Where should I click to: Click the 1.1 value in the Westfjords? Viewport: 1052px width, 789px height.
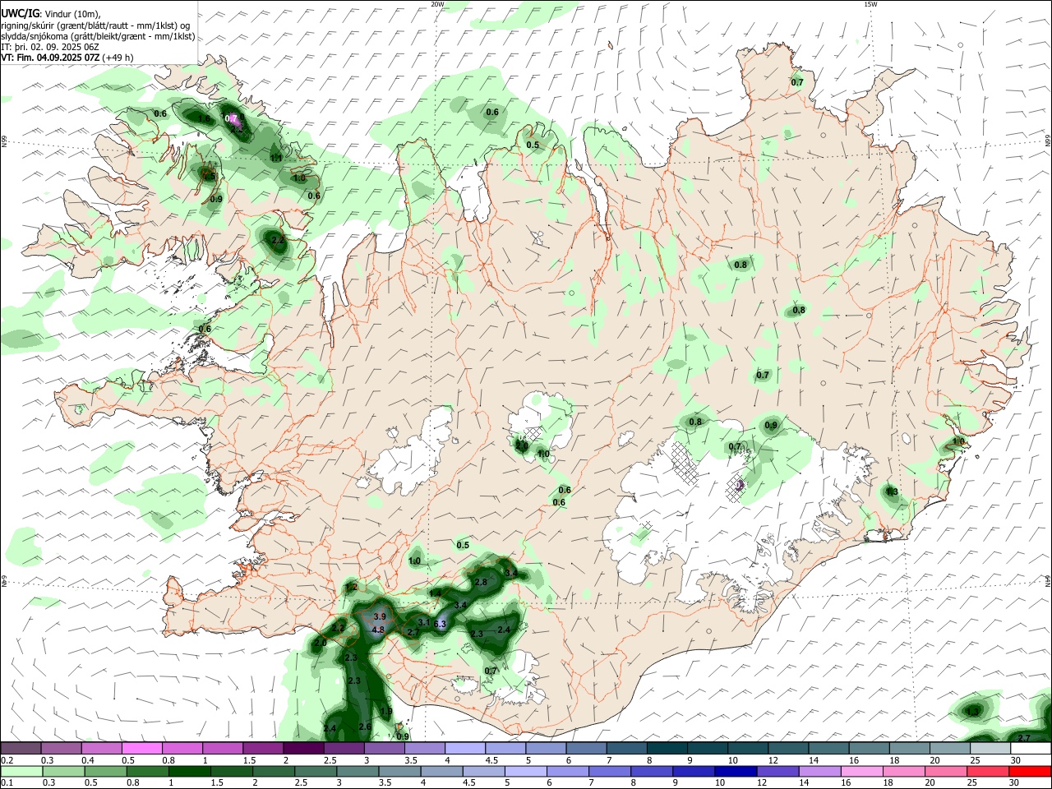277,158
